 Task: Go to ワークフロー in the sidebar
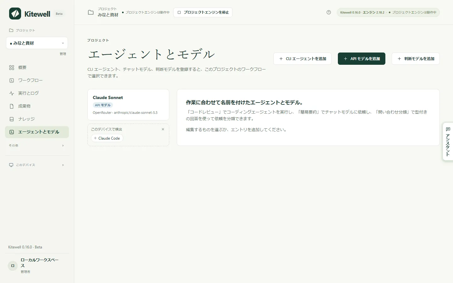pos(37,80)
